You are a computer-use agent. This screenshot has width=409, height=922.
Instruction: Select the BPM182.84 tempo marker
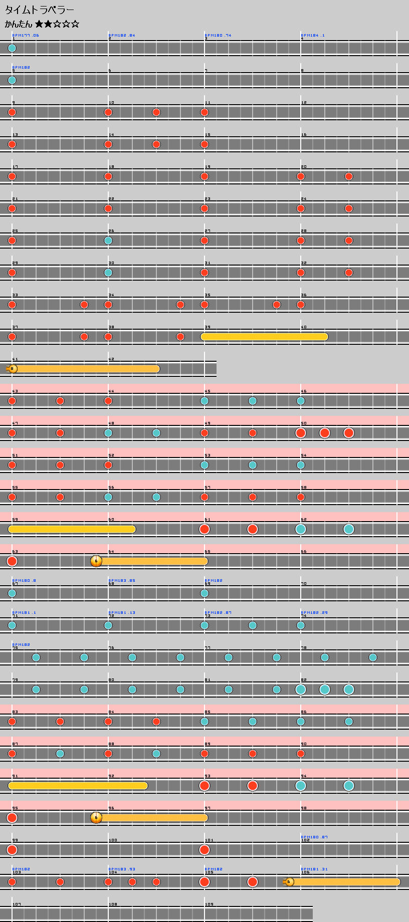click(x=122, y=36)
